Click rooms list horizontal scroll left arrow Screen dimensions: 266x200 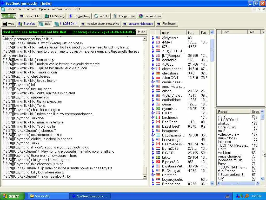coord(219,183)
